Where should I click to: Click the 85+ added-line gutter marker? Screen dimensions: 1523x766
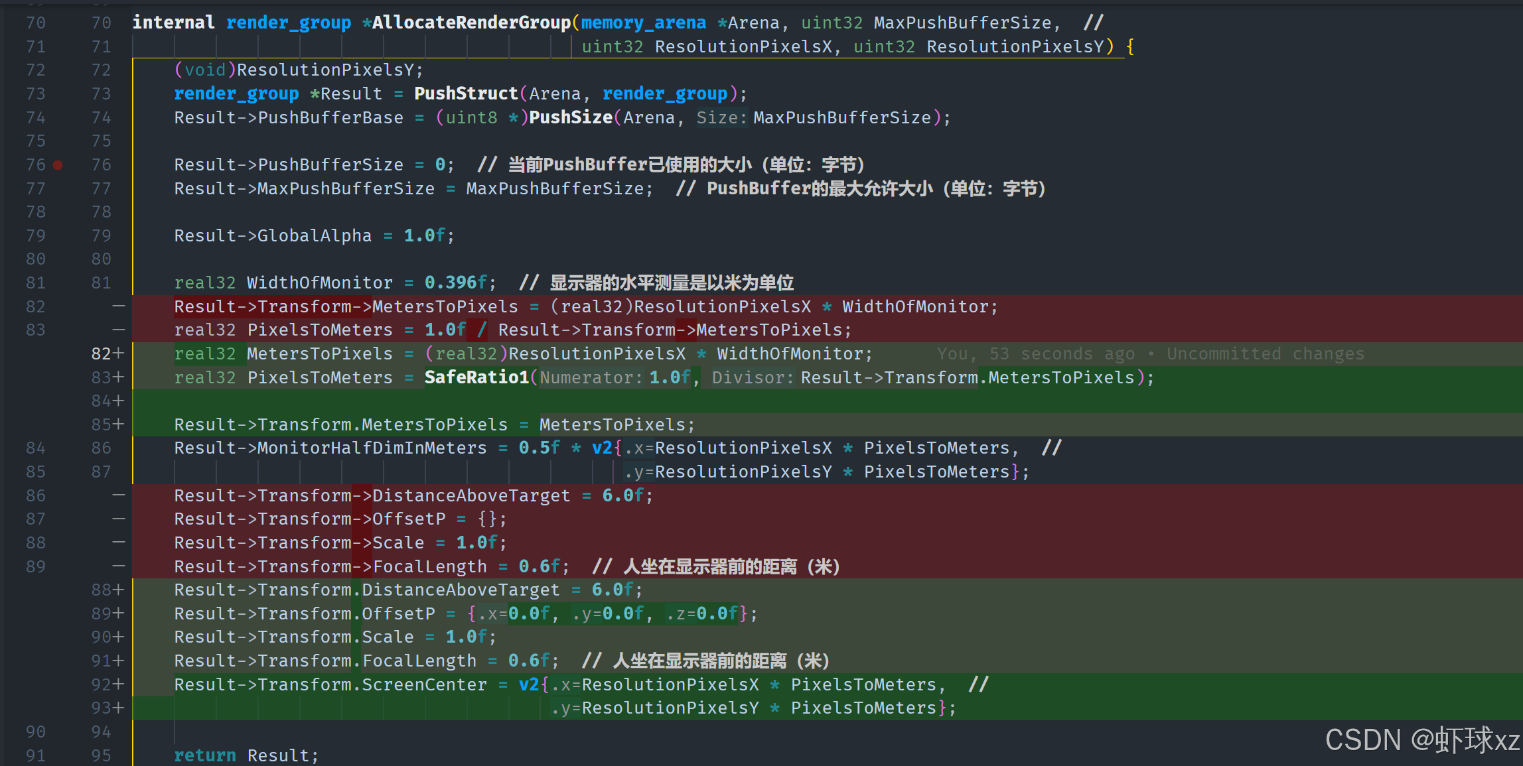click(108, 424)
